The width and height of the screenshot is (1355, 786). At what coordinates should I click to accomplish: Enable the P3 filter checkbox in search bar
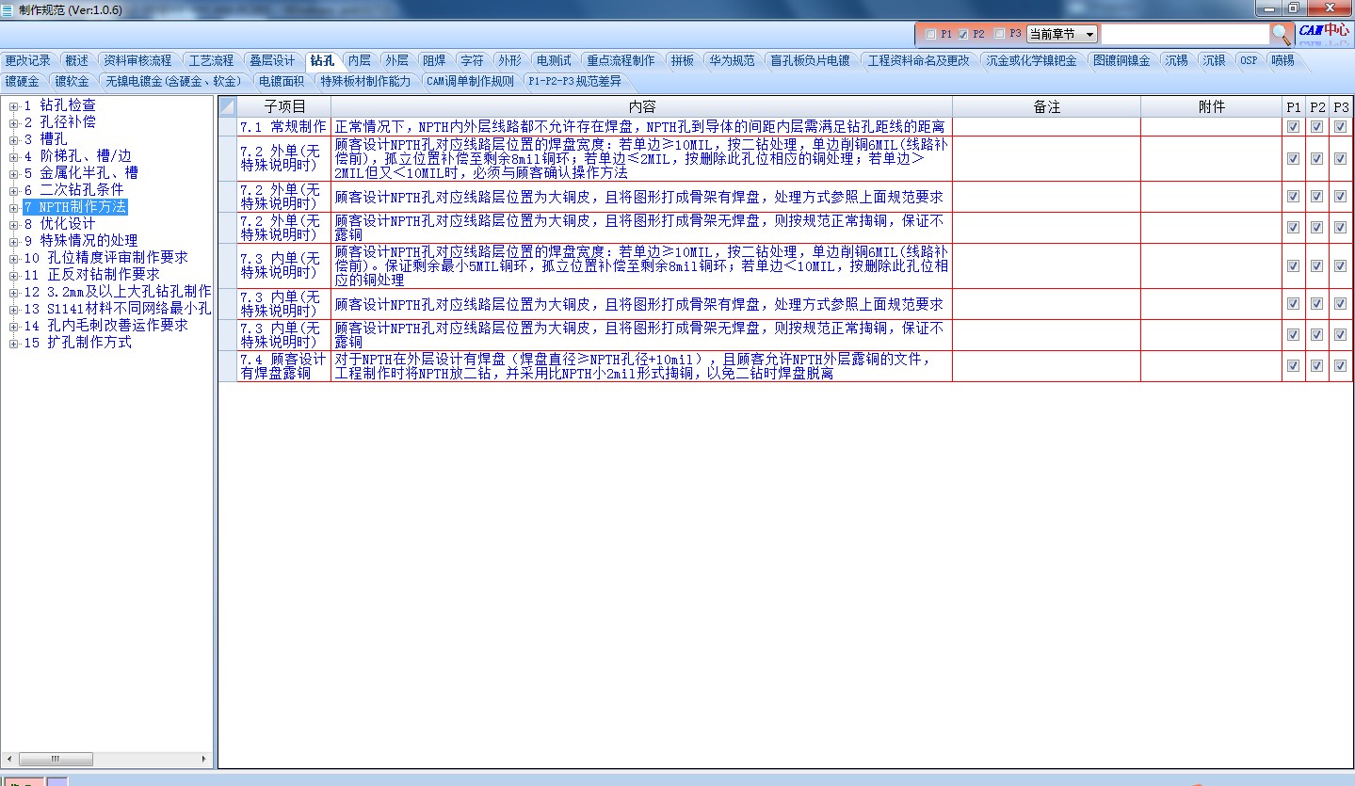coord(999,34)
